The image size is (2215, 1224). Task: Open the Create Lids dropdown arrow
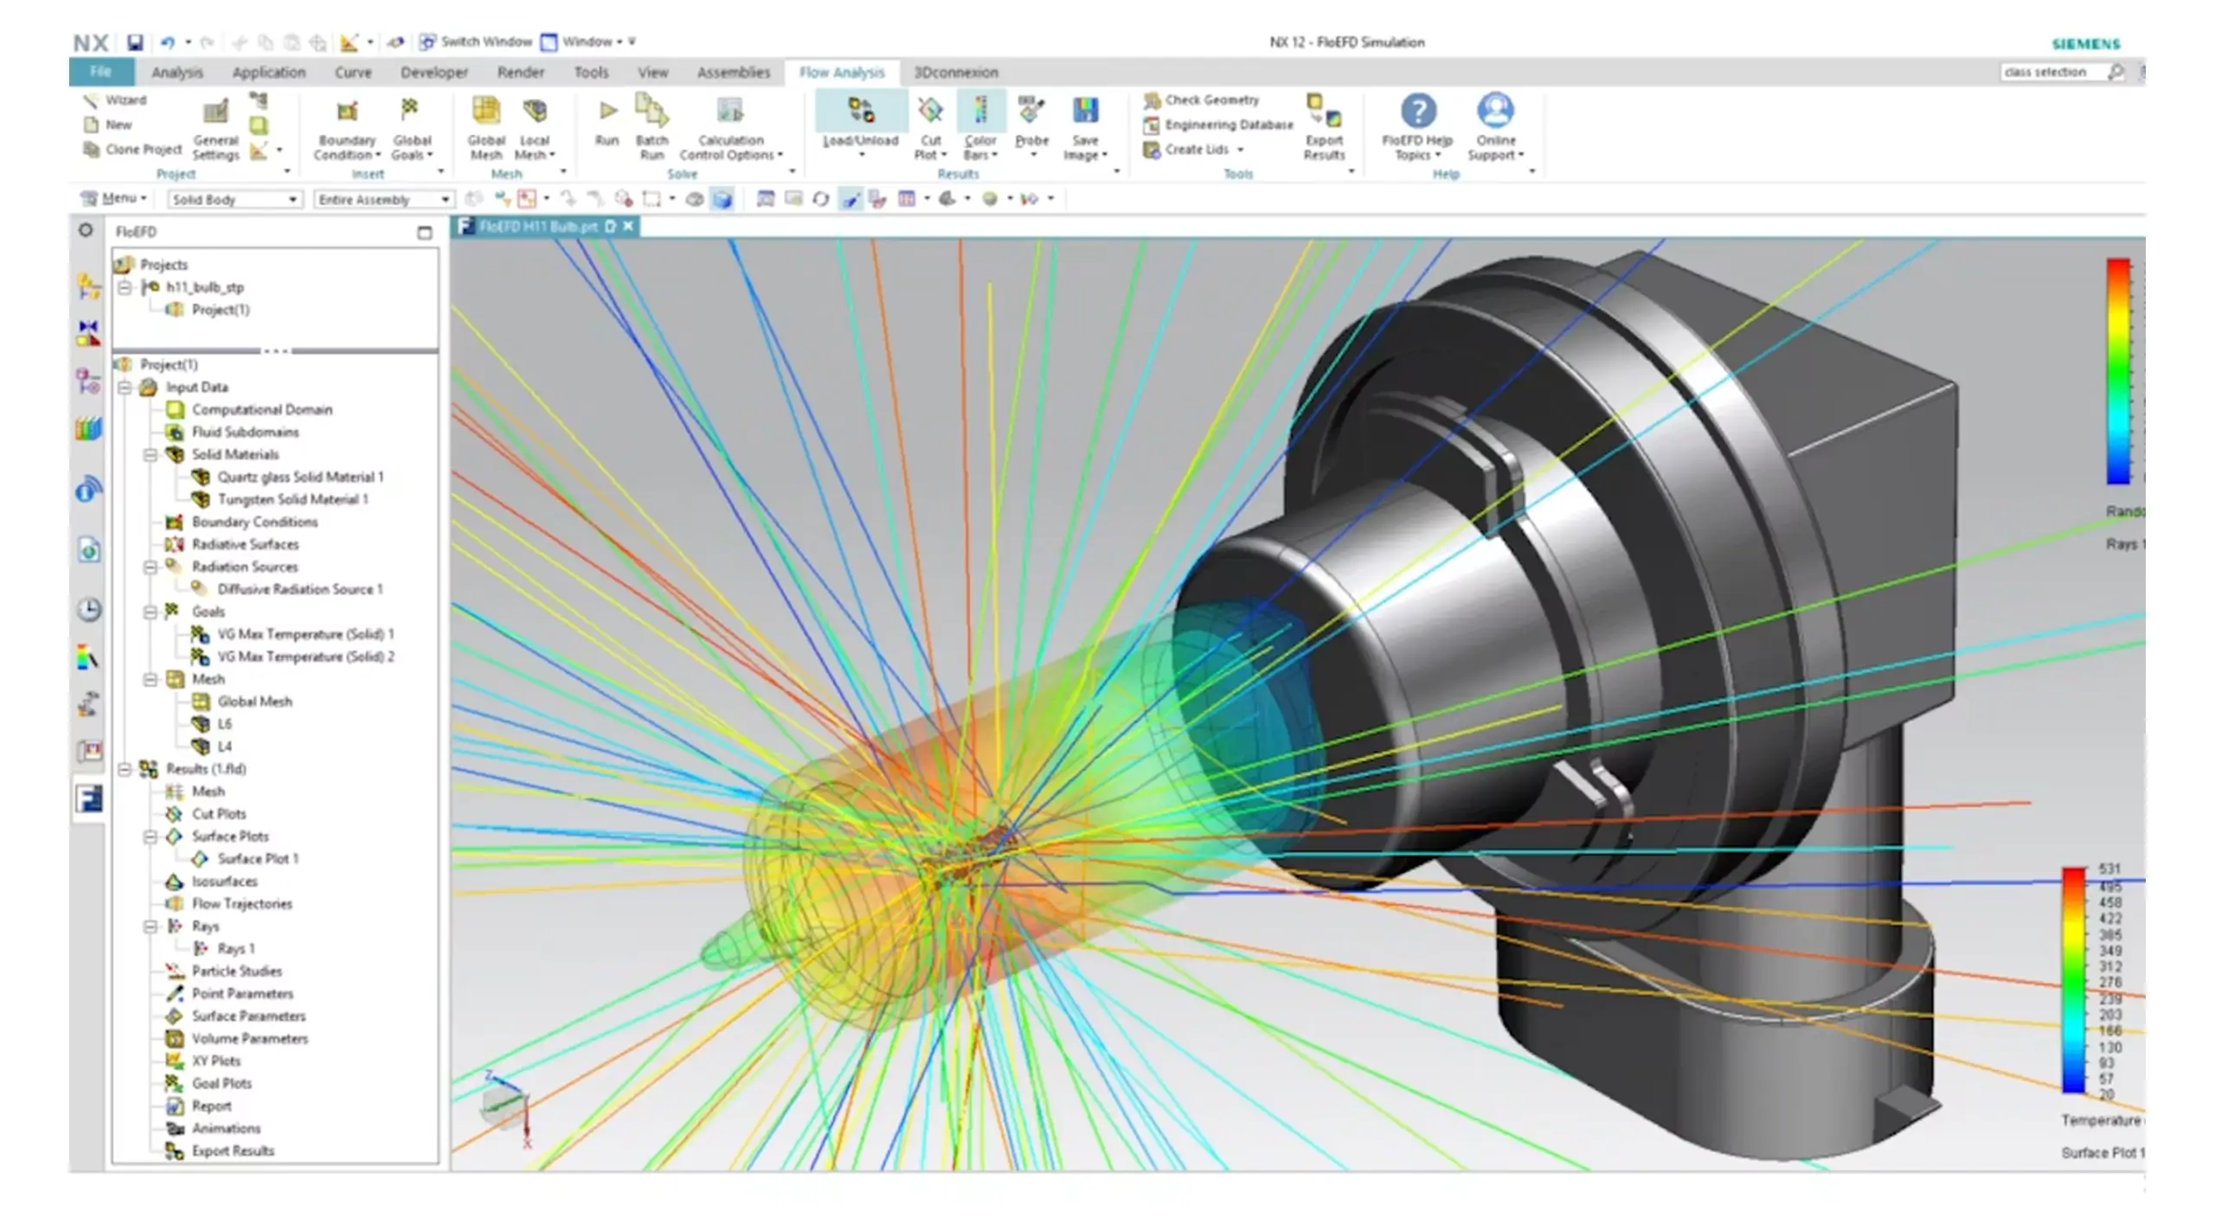[1240, 150]
